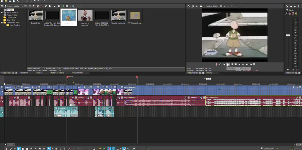Go to start button under video preview
This screenshot has width=302, height=150.
tap(239, 64)
